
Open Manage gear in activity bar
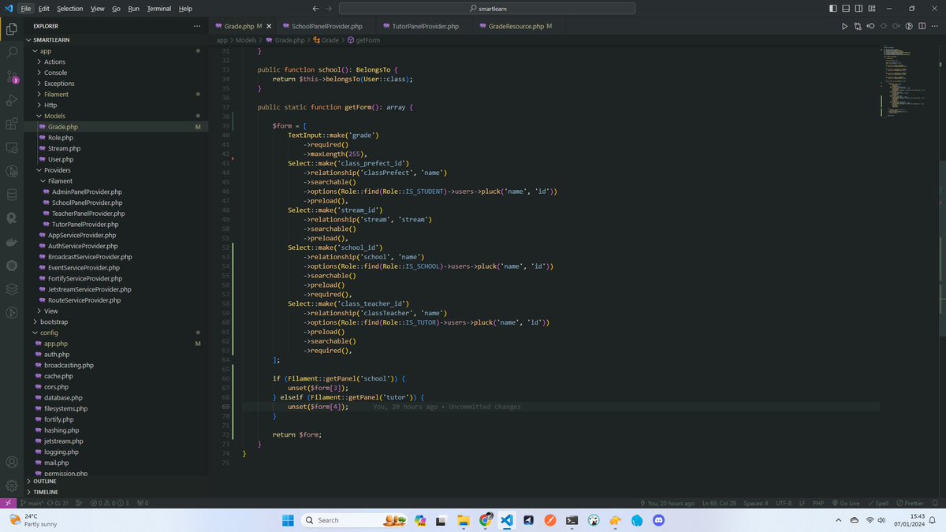point(12,485)
